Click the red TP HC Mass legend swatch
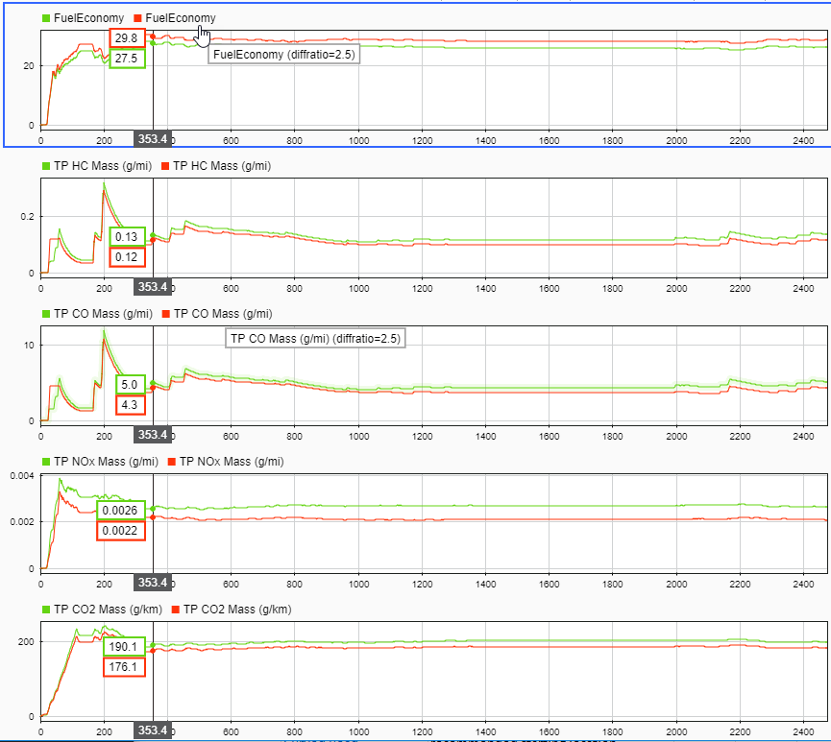The image size is (831, 742). 165,166
